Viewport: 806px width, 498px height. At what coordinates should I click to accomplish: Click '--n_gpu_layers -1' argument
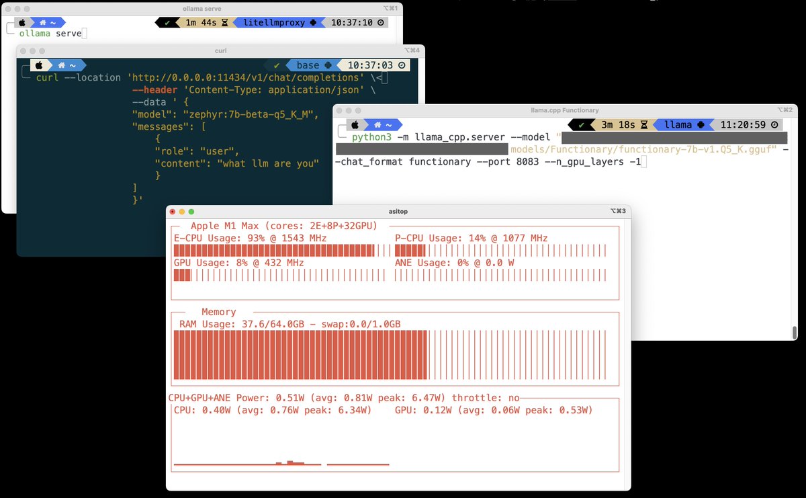592,162
